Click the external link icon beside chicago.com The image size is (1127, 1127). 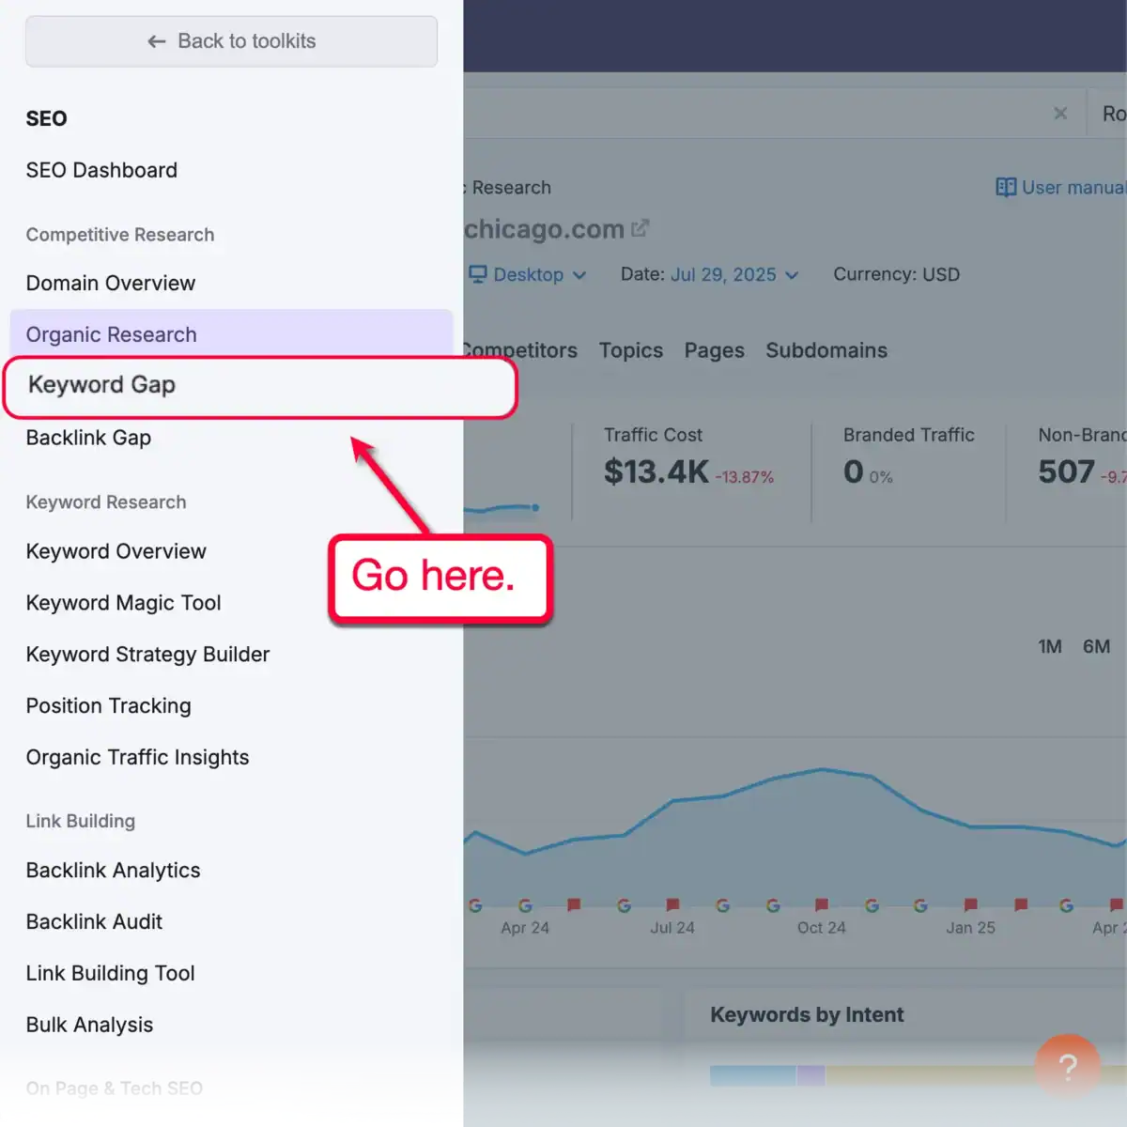(641, 227)
